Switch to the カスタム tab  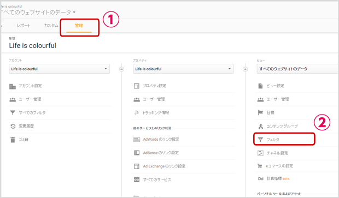(x=51, y=26)
